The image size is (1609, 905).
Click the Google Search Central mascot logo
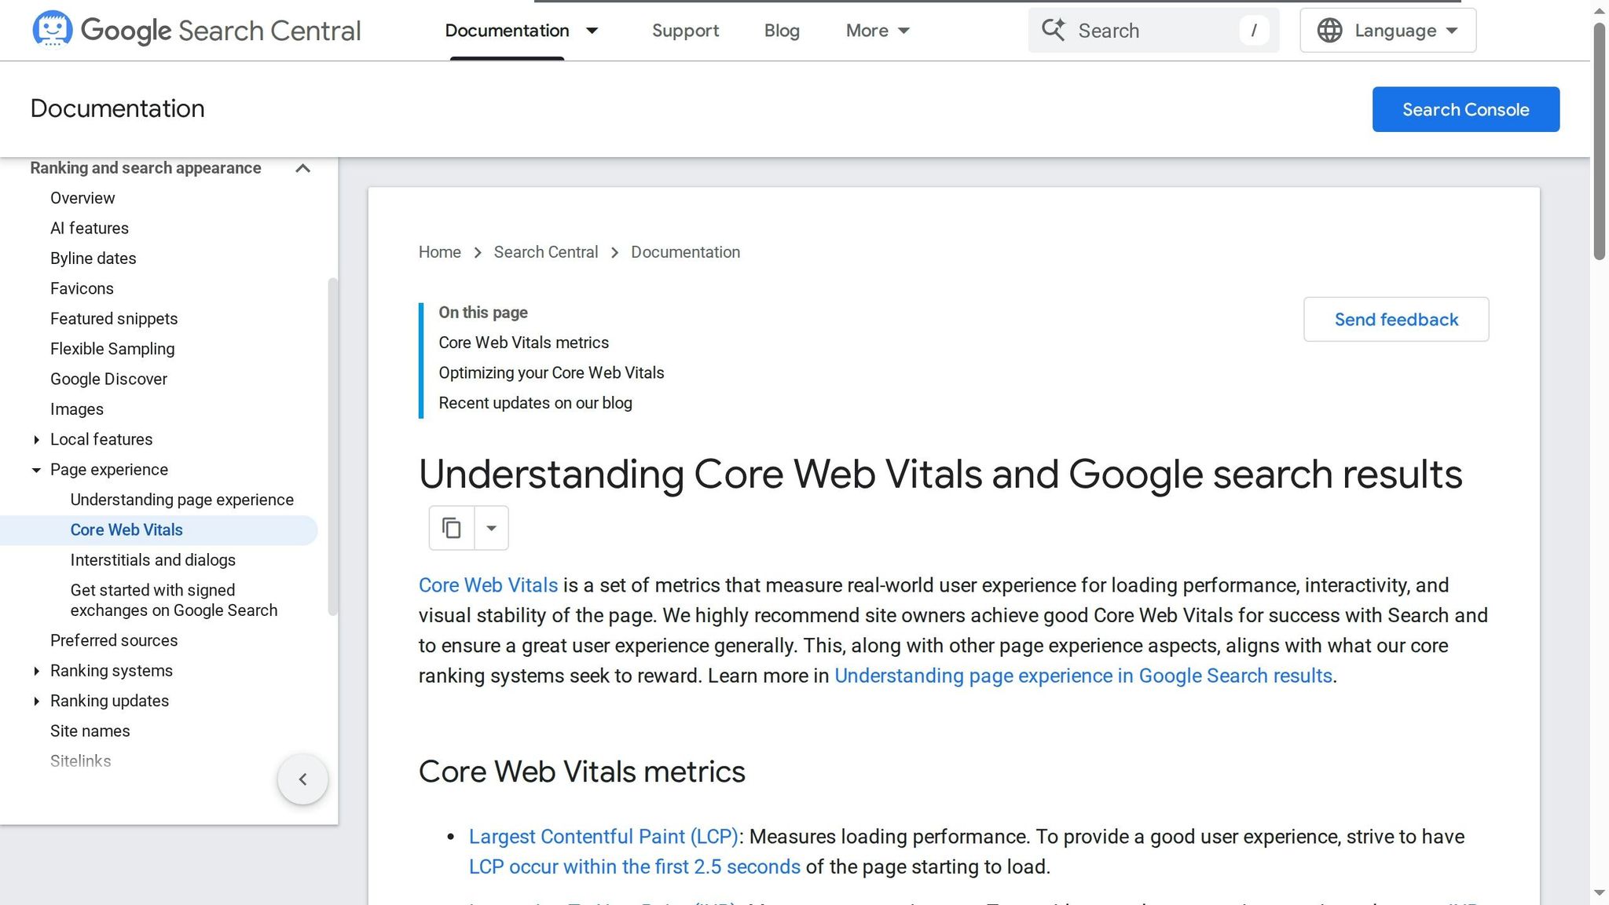[51, 30]
